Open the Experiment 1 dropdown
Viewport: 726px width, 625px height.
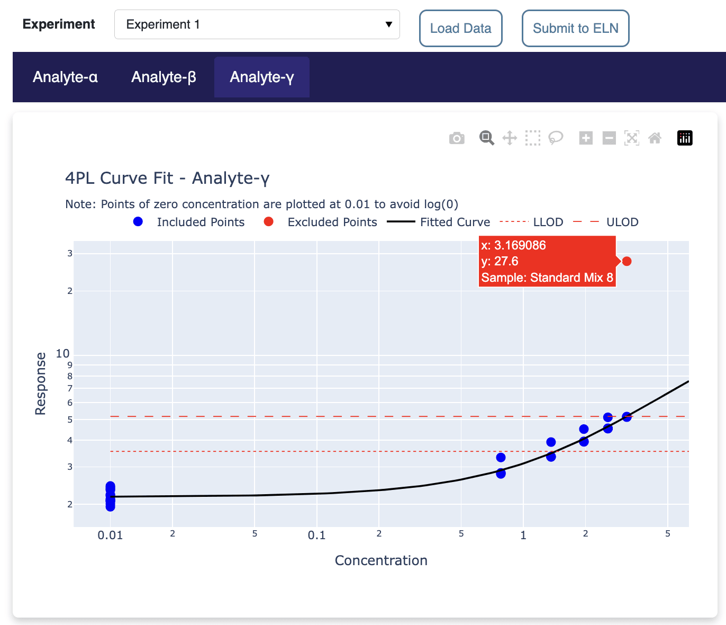click(x=257, y=24)
